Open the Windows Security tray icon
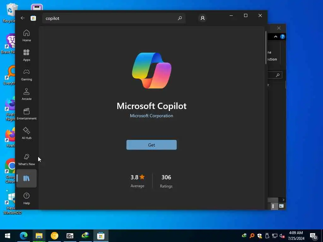 [x=260, y=236]
